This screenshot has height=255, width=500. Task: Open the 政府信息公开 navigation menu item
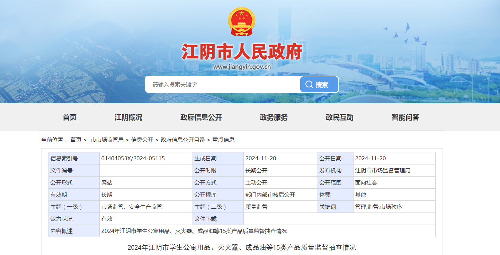click(x=201, y=117)
